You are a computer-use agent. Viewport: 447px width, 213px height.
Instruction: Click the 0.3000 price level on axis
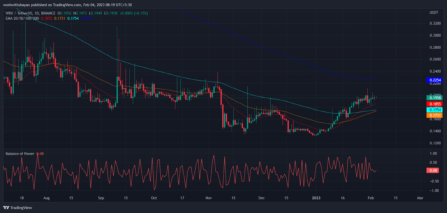coord(435,35)
